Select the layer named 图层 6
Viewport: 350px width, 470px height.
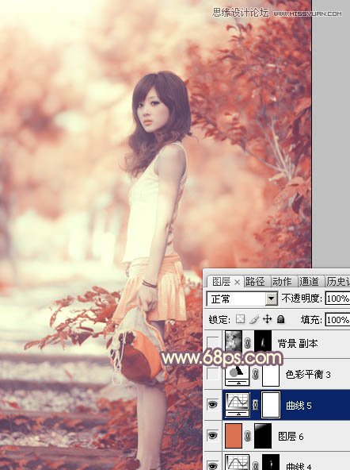coord(291,436)
